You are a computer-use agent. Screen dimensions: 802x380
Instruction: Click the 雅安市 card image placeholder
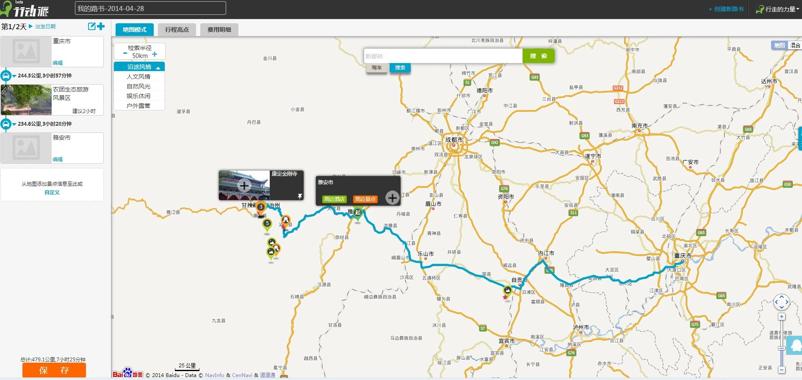26,148
